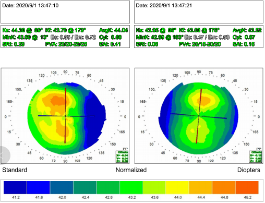The image size is (265, 203).
Task: Click the MinK: 43.60 @ 13° value
Action: (x=25, y=37)
